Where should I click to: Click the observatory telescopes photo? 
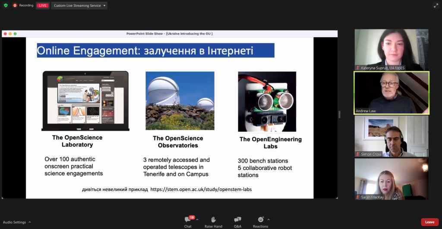180,100
